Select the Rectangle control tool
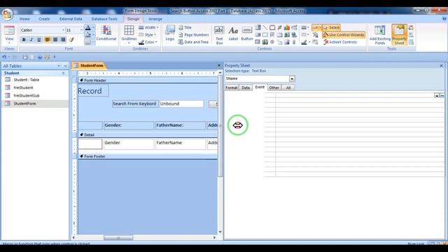The width and height of the screenshot is (448, 252). pyautogui.click(x=265, y=34)
